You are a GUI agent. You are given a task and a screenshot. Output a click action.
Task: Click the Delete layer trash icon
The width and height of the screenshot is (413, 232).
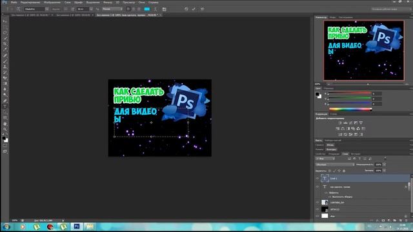[406, 220]
